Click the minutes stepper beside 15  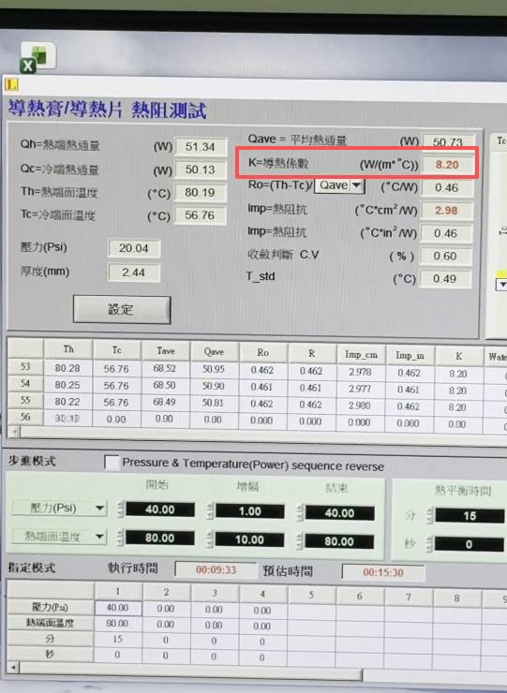428,516
